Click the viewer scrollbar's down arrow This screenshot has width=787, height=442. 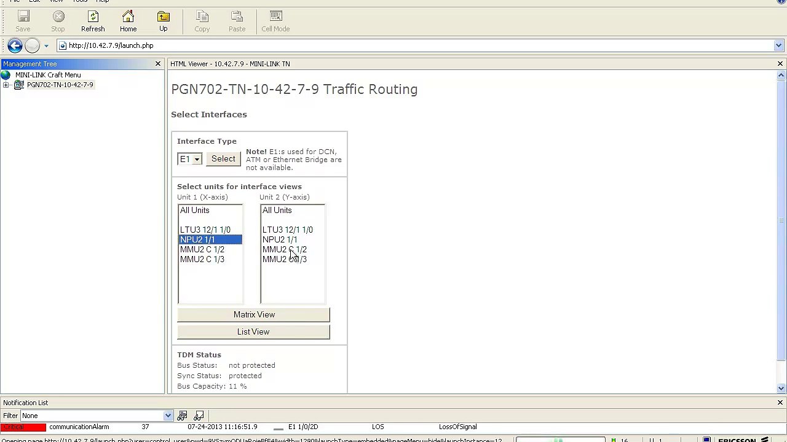pos(781,388)
